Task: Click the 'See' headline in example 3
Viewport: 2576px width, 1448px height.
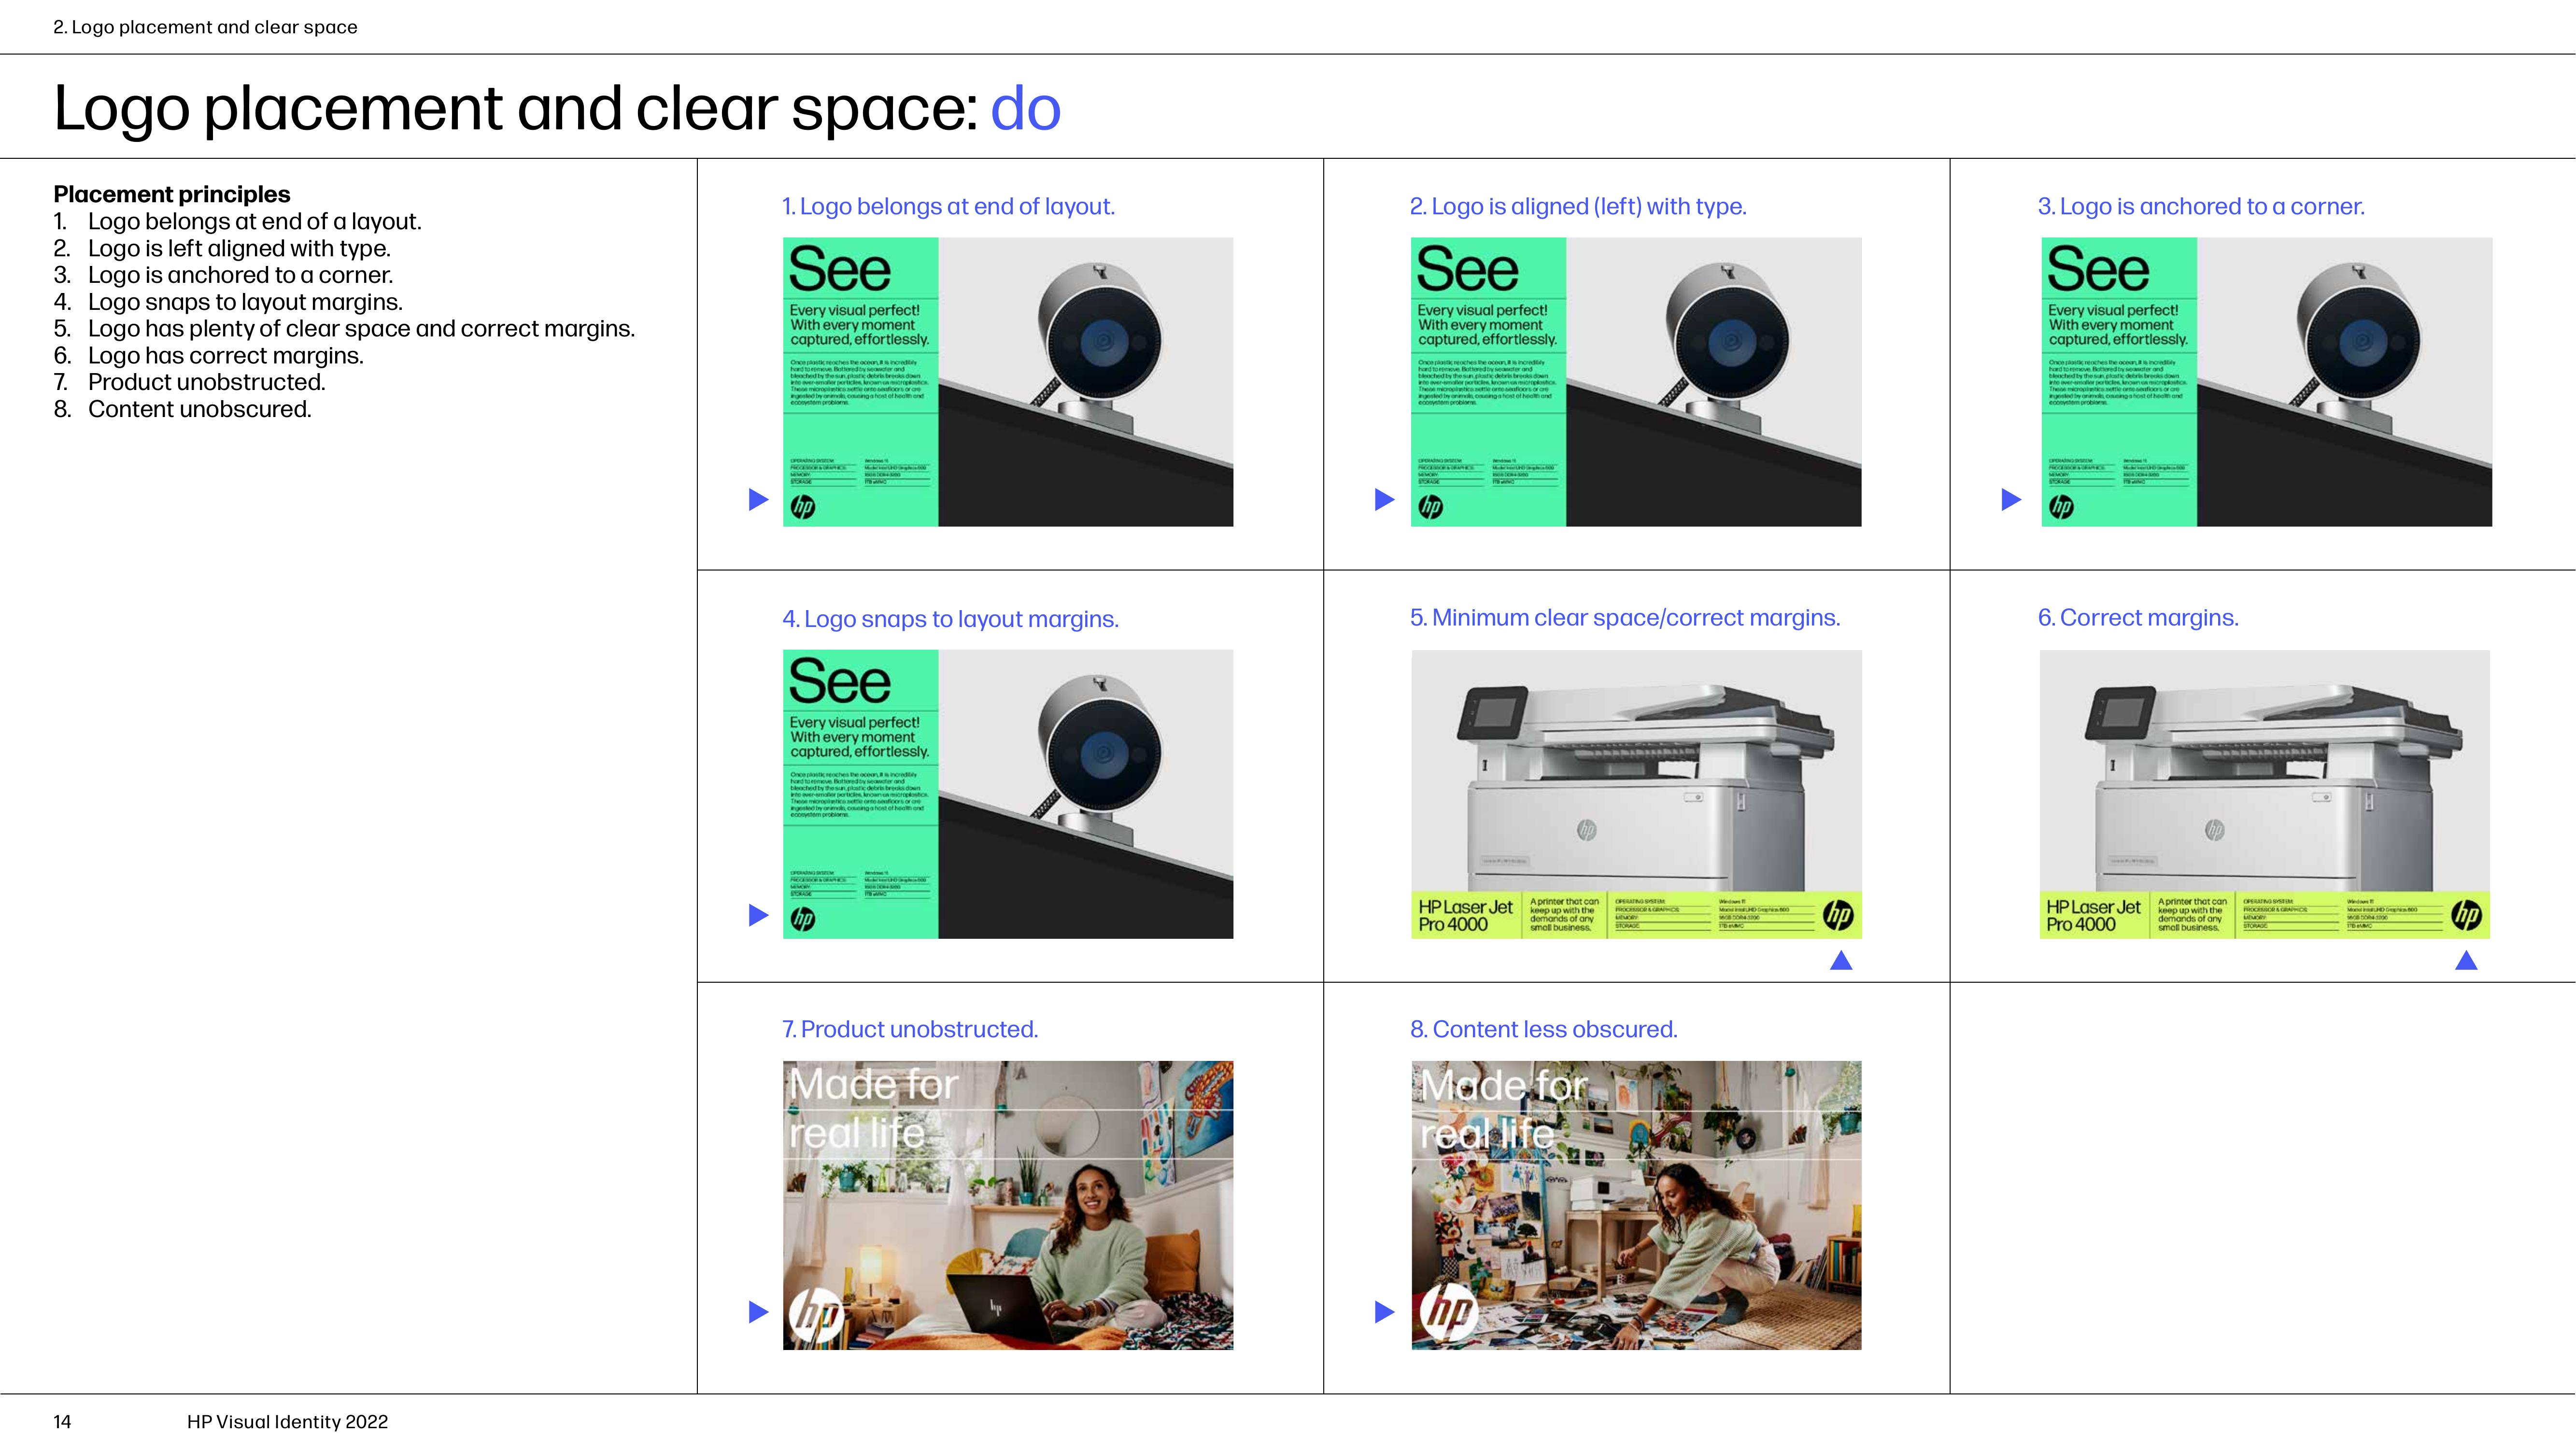Action: click(x=2098, y=269)
